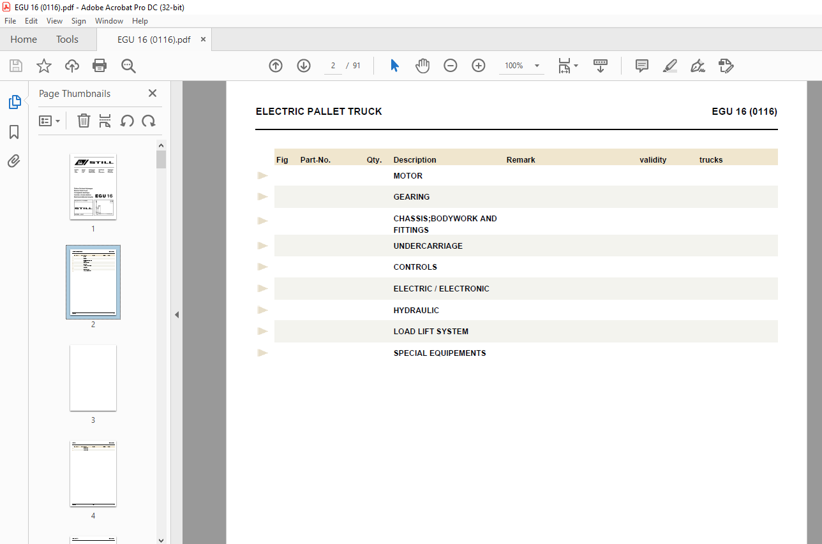Viewport: 822px width, 544px height.
Task: Open the Sign menu
Action: [x=78, y=21]
